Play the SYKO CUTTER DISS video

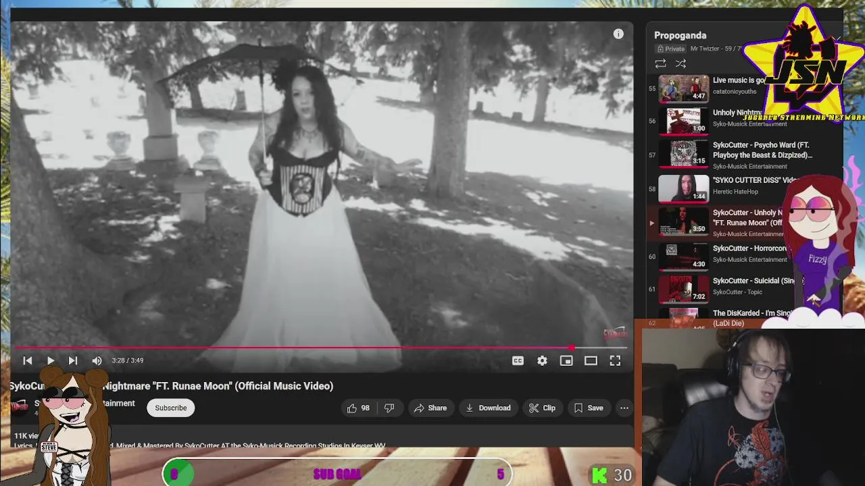pyautogui.click(x=756, y=180)
